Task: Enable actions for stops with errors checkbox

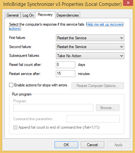Action: coord(11,85)
